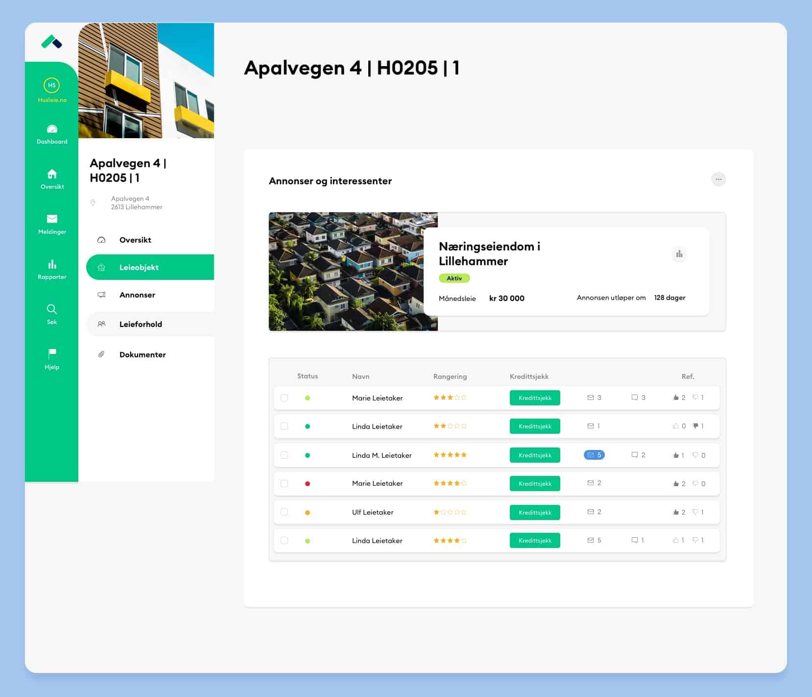Run Kredittsjekk for Linda M. Leietaker

pyautogui.click(x=535, y=455)
